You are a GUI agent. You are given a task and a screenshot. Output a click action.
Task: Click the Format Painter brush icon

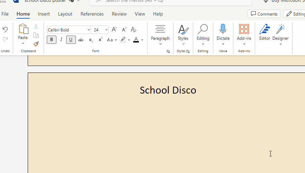coord(36,44)
